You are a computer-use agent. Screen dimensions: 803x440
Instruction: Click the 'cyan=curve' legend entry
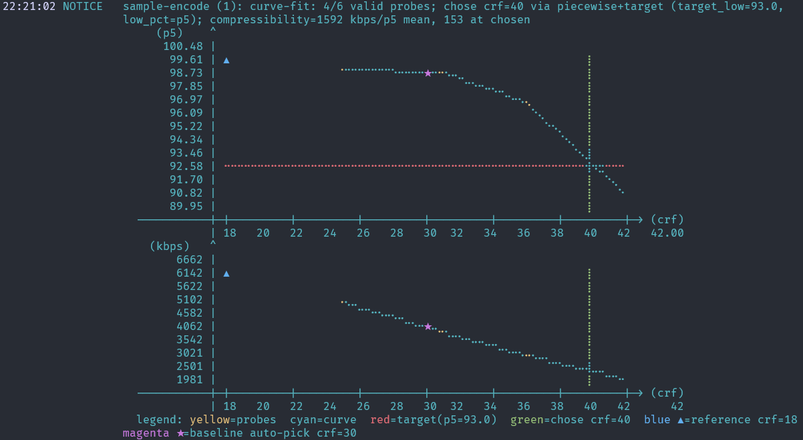pos(323,420)
